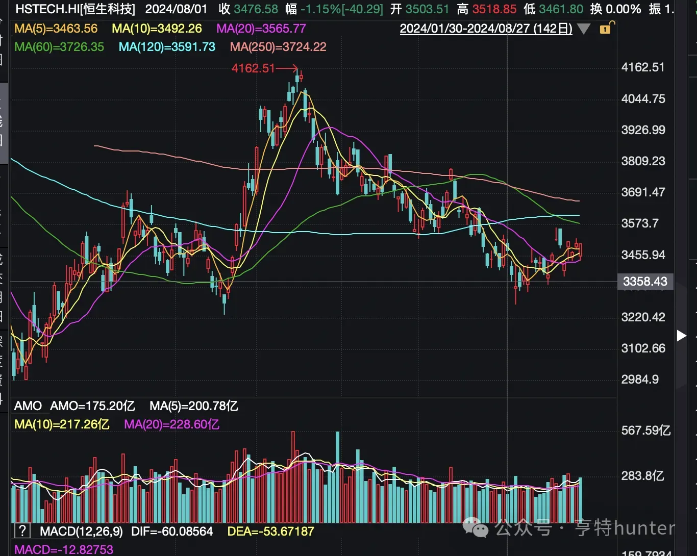Screen dimensions: 697x556
Task: Click the closing price 3476.58 in header
Action: click(256, 9)
